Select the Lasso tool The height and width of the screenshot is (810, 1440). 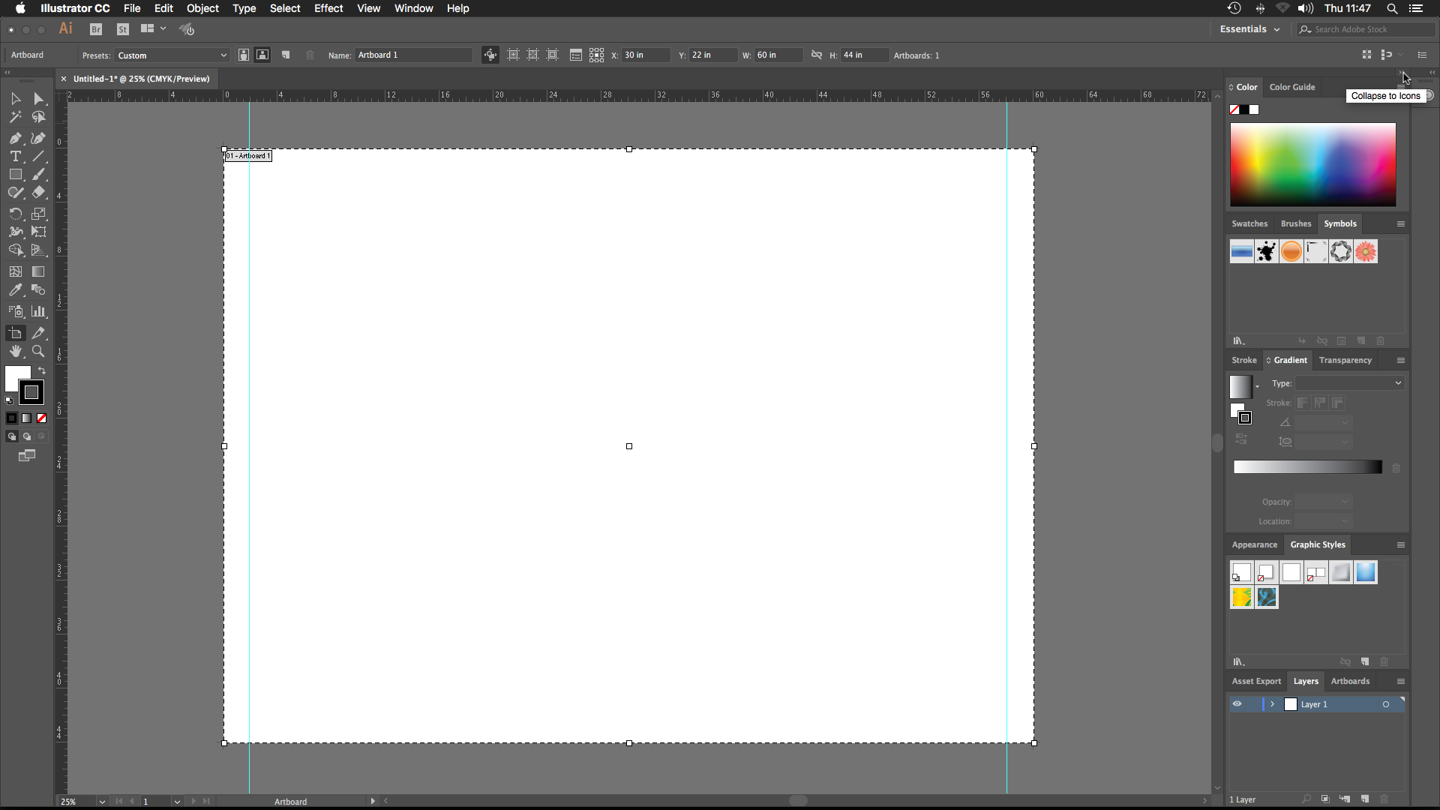coord(38,117)
